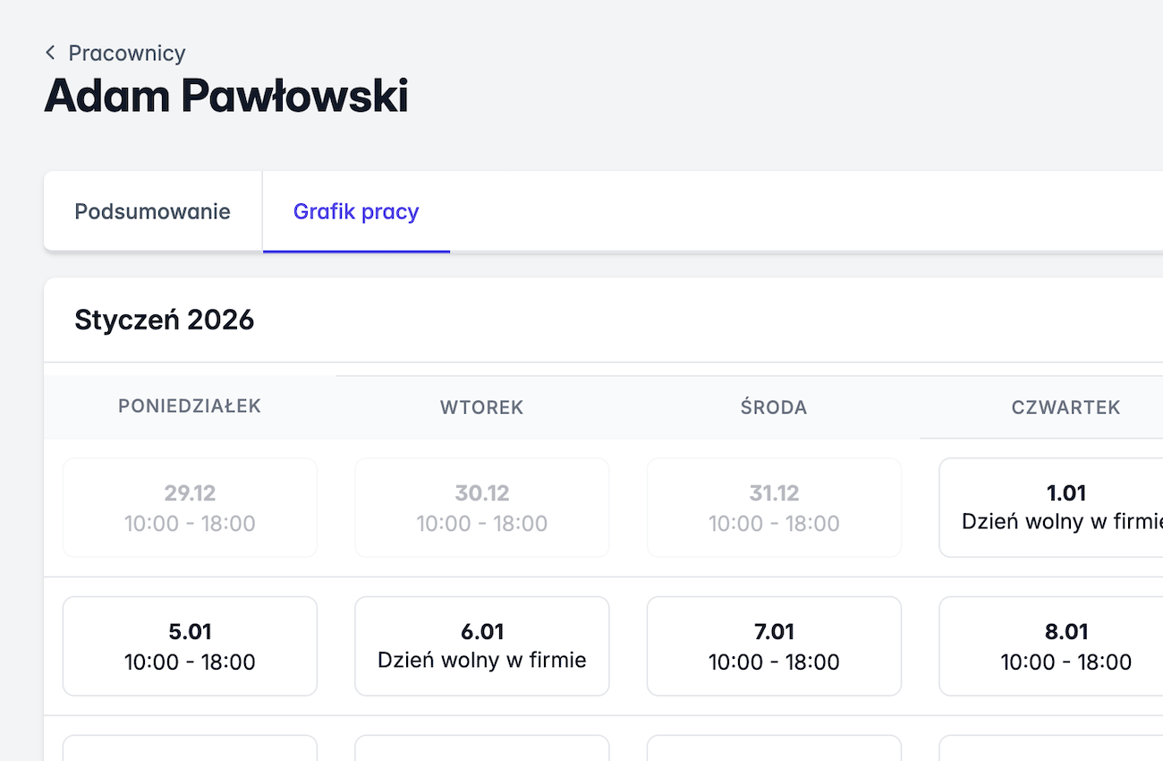Open the 31.12 schedule day card
The image size is (1163, 761).
(774, 508)
